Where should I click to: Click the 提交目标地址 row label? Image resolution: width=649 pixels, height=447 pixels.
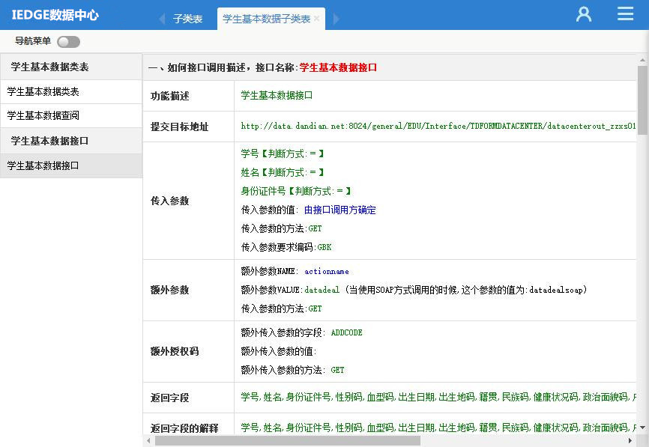pyautogui.click(x=179, y=127)
